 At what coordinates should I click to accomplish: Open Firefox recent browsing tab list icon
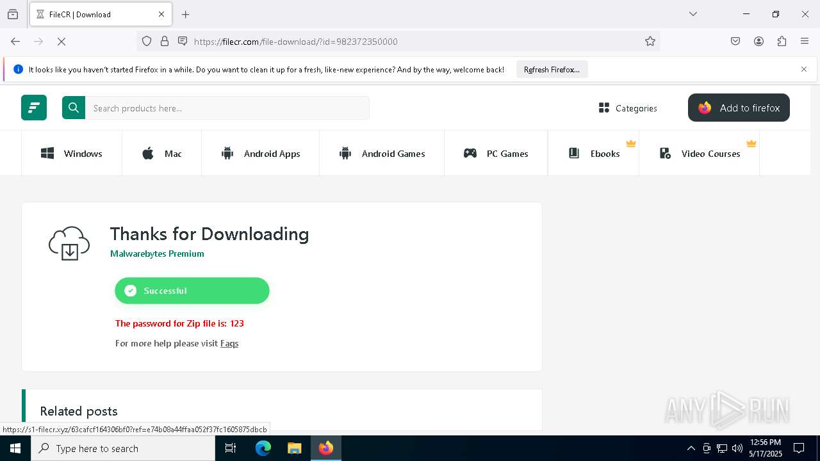(13, 14)
